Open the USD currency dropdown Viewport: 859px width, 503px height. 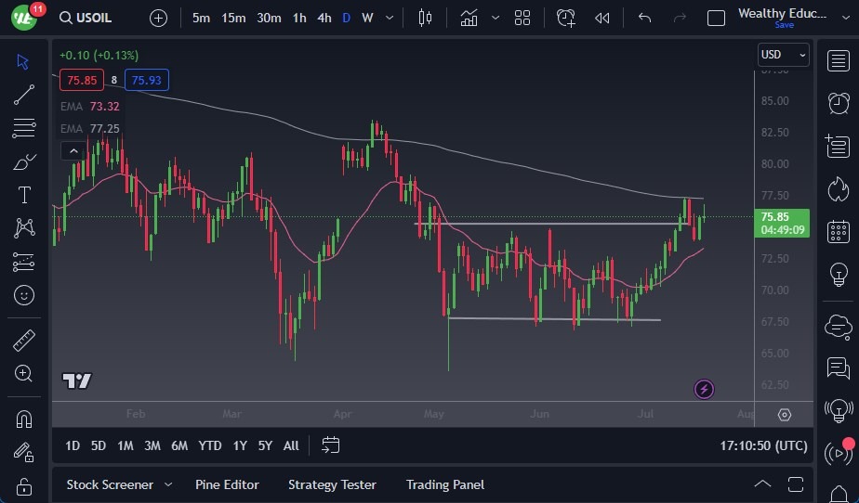click(783, 55)
